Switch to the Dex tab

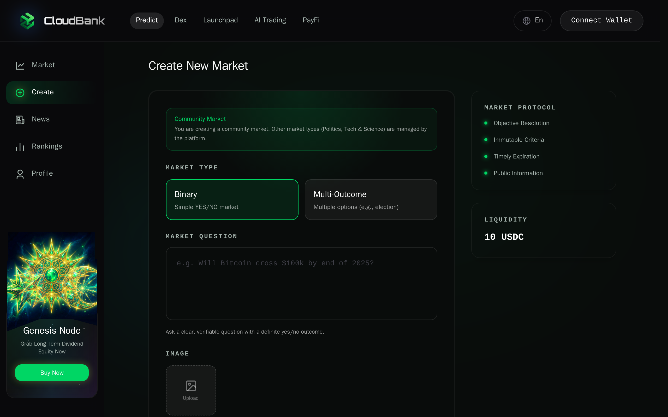180,20
